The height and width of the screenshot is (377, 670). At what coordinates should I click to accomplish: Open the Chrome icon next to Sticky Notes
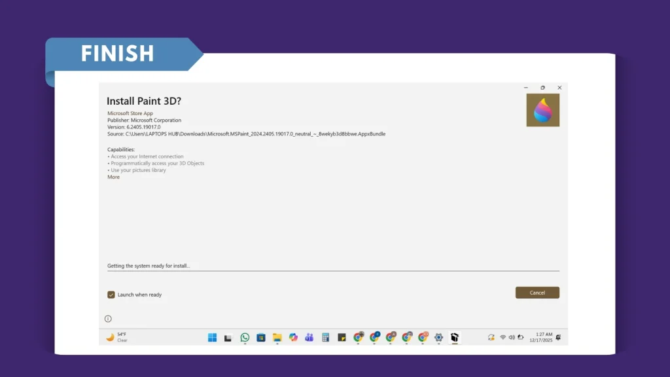coord(358,337)
